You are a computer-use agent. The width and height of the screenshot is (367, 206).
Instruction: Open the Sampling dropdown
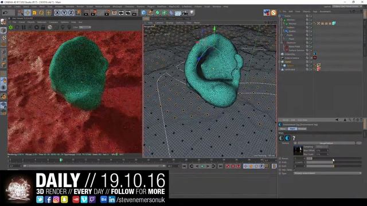[x=322, y=146]
